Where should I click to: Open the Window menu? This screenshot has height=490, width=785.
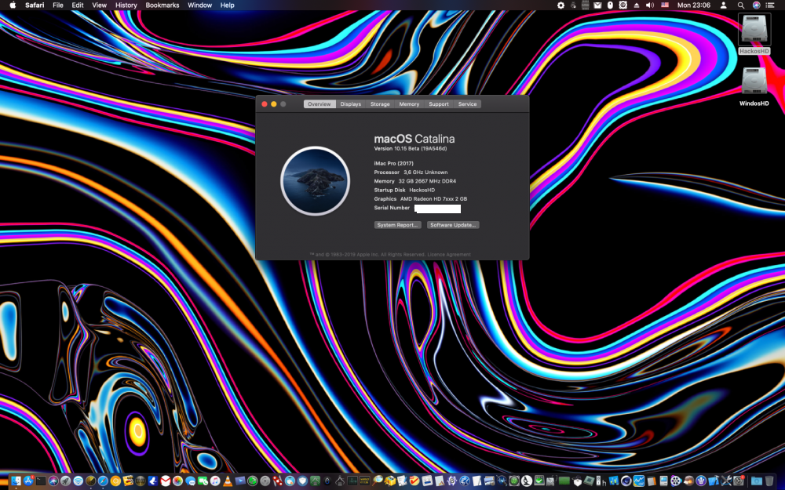click(199, 5)
